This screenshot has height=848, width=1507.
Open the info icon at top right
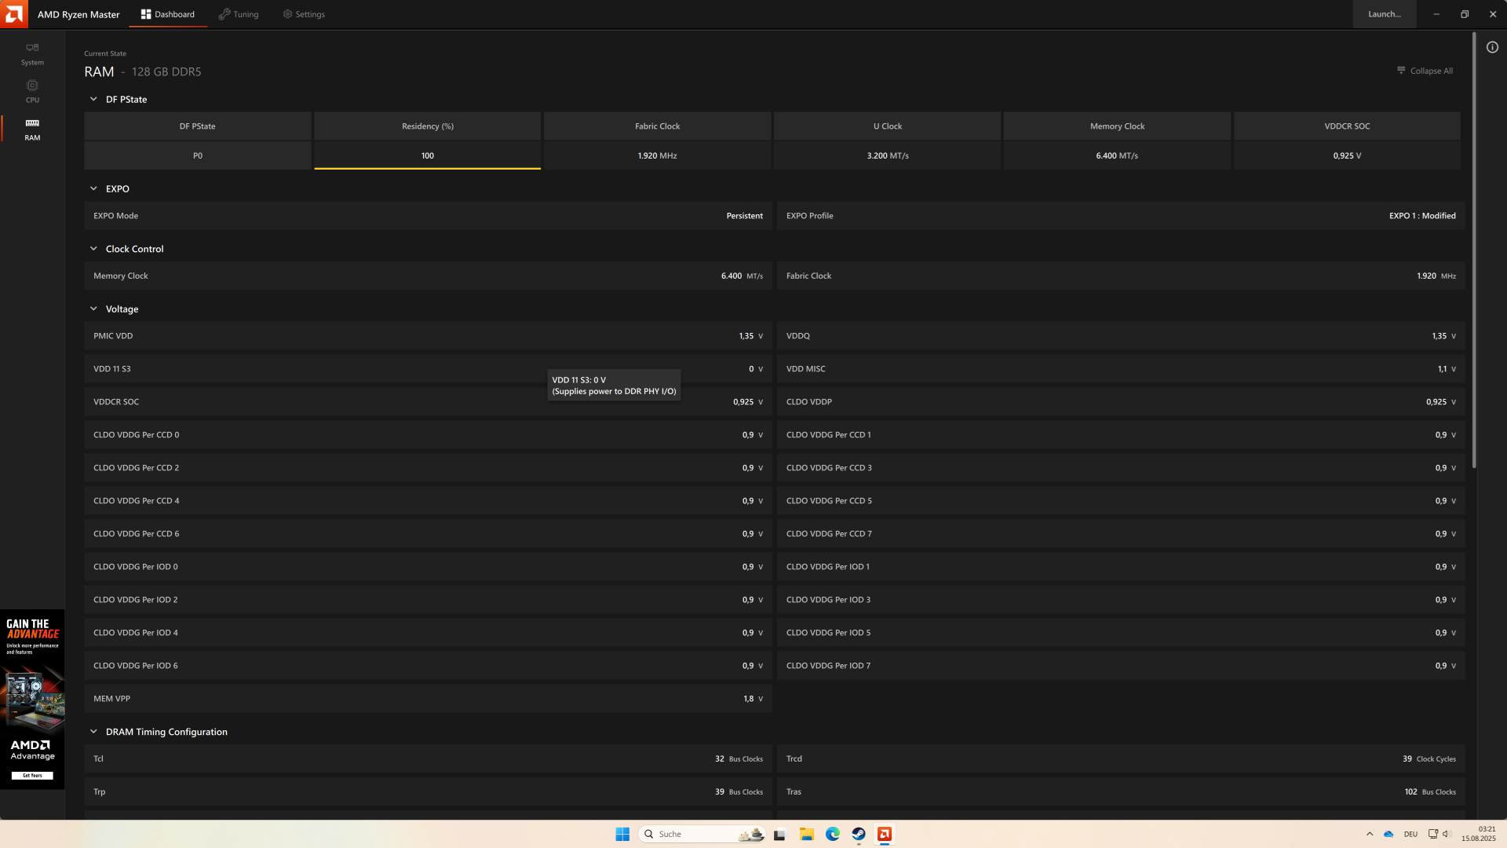[x=1492, y=47]
